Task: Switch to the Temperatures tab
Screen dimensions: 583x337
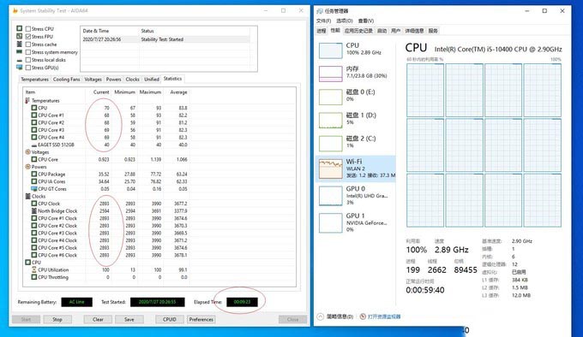Action: 34,80
